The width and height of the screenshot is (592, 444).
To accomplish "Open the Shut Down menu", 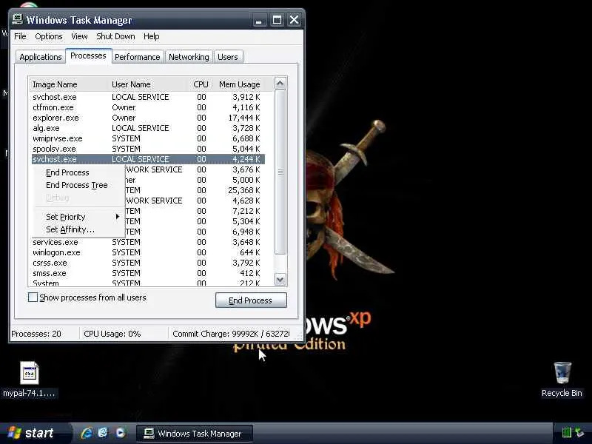I will click(115, 36).
